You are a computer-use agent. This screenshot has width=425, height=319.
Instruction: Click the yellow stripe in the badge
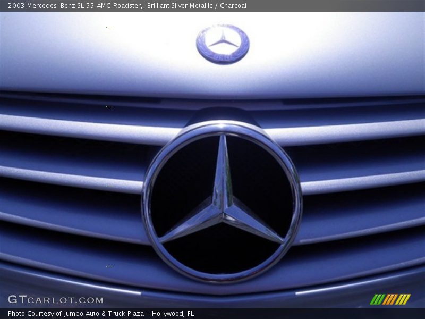tap(402, 299)
